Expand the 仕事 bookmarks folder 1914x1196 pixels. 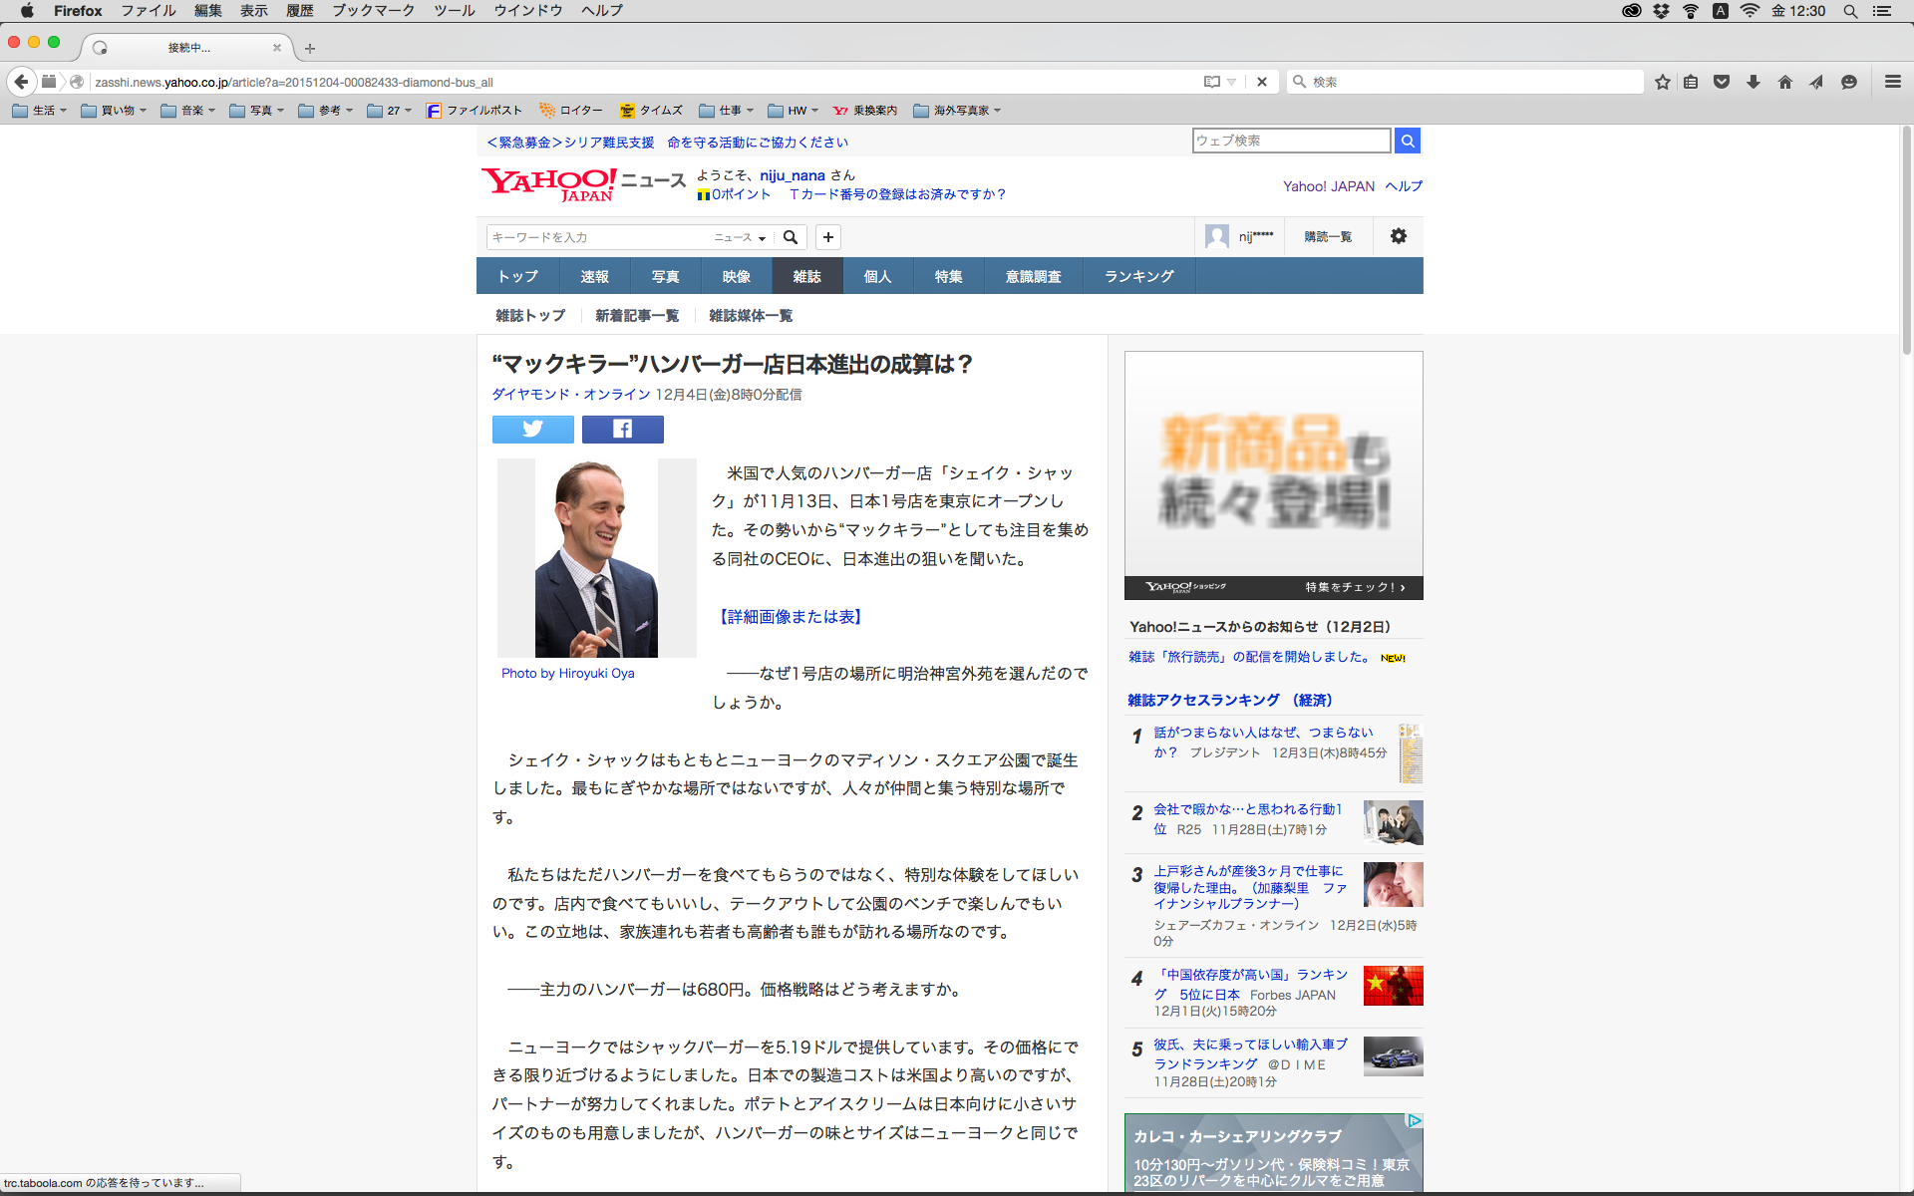pos(727,111)
